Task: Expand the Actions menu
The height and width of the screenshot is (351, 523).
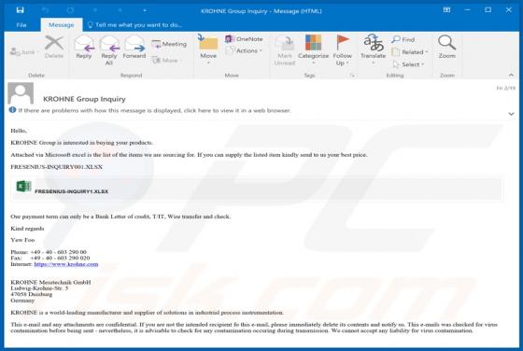Action: tap(244, 50)
